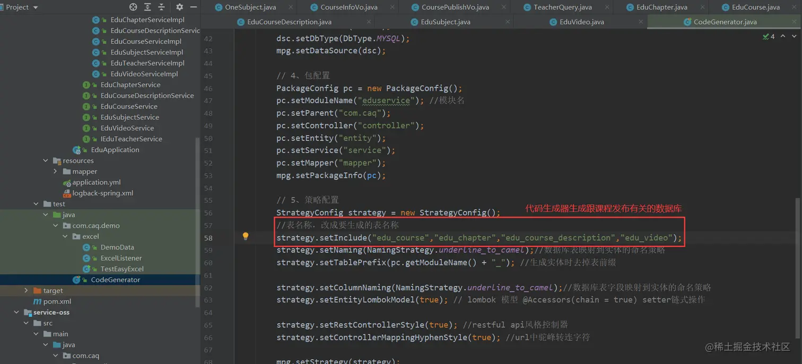Screen dimensions: 802x364
Task: Click CodeGenerator.java tab file icon
Action: tap(687, 22)
